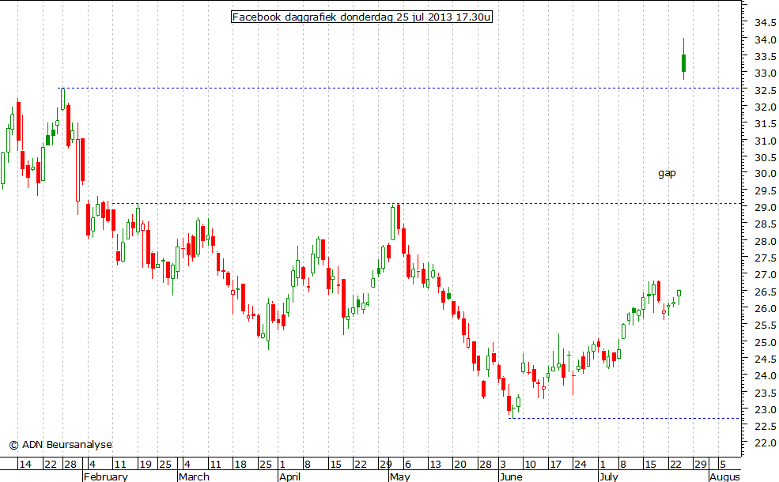779x482 pixels.
Task: Click the 31.0 price label
Action: click(766, 141)
